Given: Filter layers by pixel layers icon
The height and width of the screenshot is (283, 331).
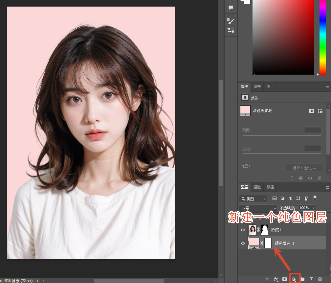Looking at the screenshot, I should [x=275, y=199].
